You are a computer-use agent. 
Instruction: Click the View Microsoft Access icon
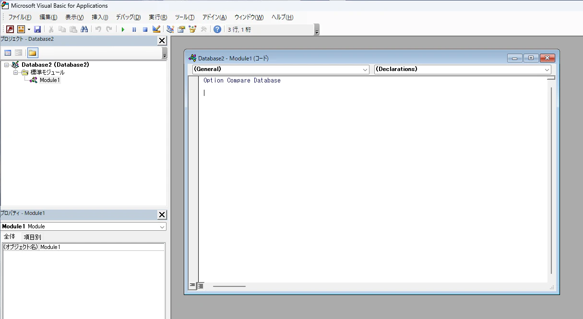click(x=10, y=29)
